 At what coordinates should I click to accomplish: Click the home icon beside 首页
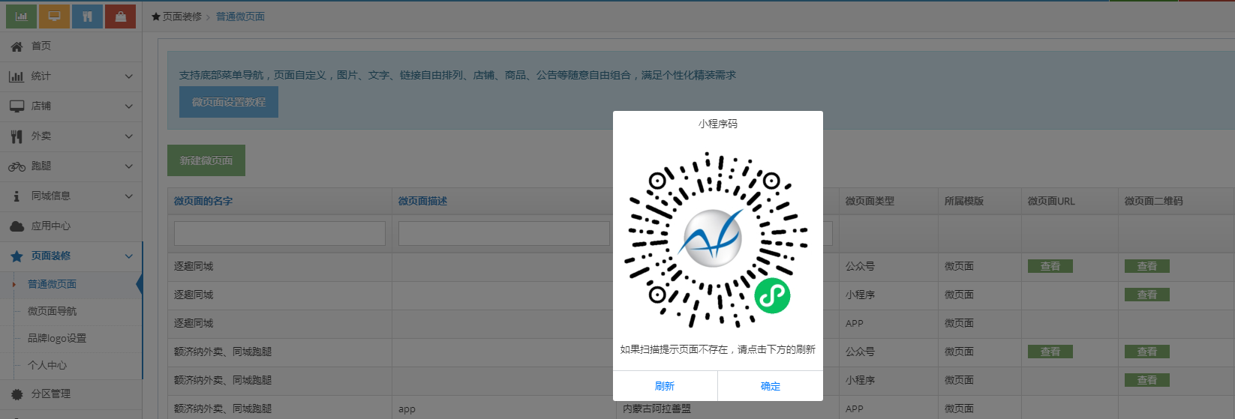(17, 46)
